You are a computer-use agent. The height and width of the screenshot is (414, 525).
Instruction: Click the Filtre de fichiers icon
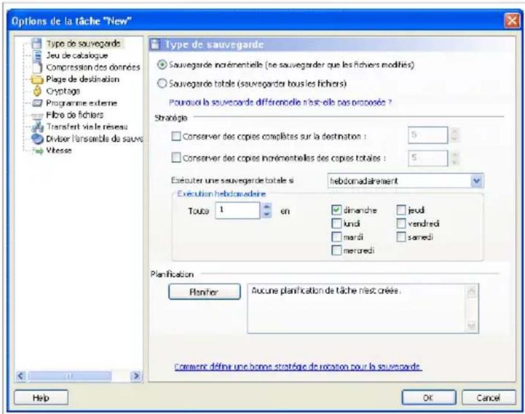click(x=37, y=115)
